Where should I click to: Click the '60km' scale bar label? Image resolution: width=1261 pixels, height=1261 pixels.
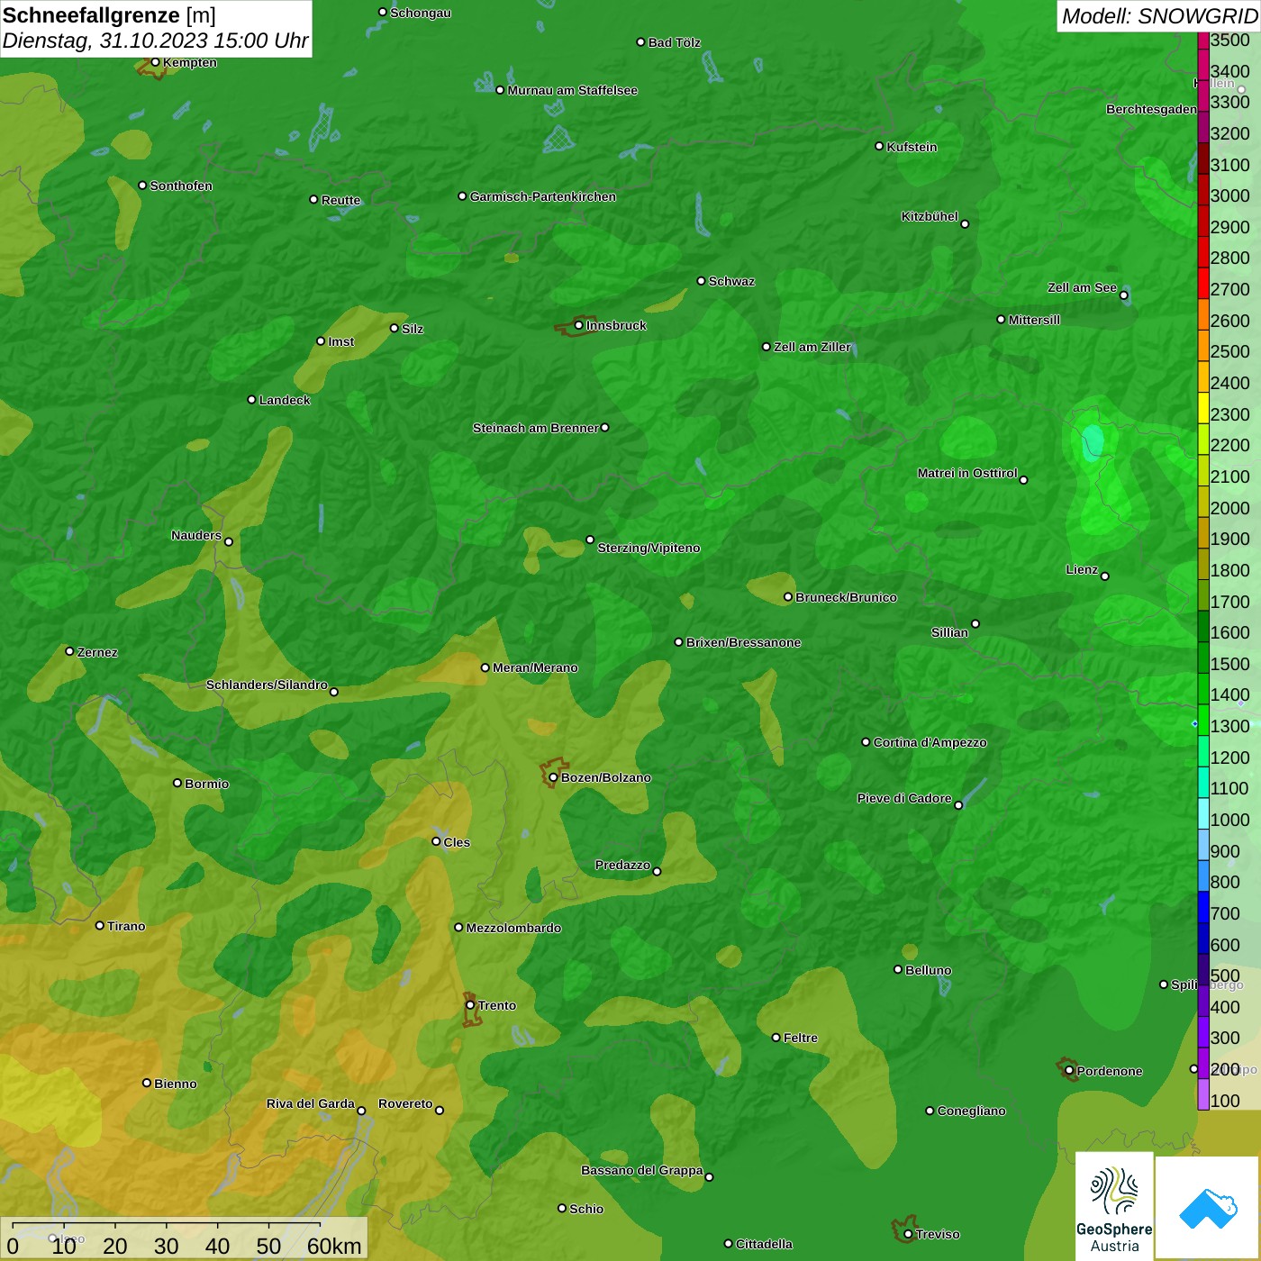pos(334,1246)
